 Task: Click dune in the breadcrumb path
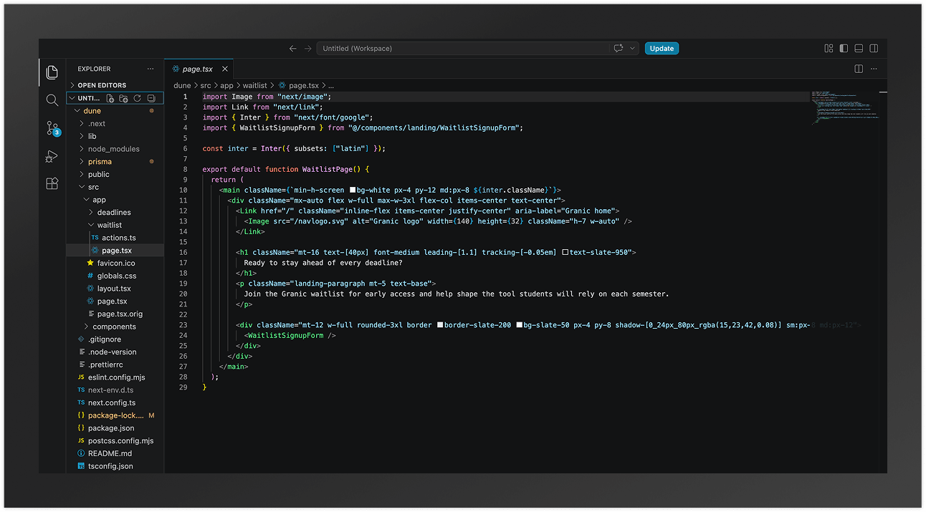[x=182, y=85]
